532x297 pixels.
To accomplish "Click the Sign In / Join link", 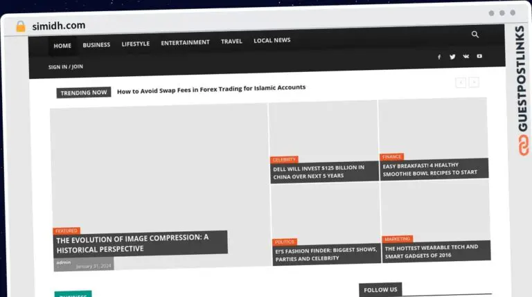I will point(66,67).
